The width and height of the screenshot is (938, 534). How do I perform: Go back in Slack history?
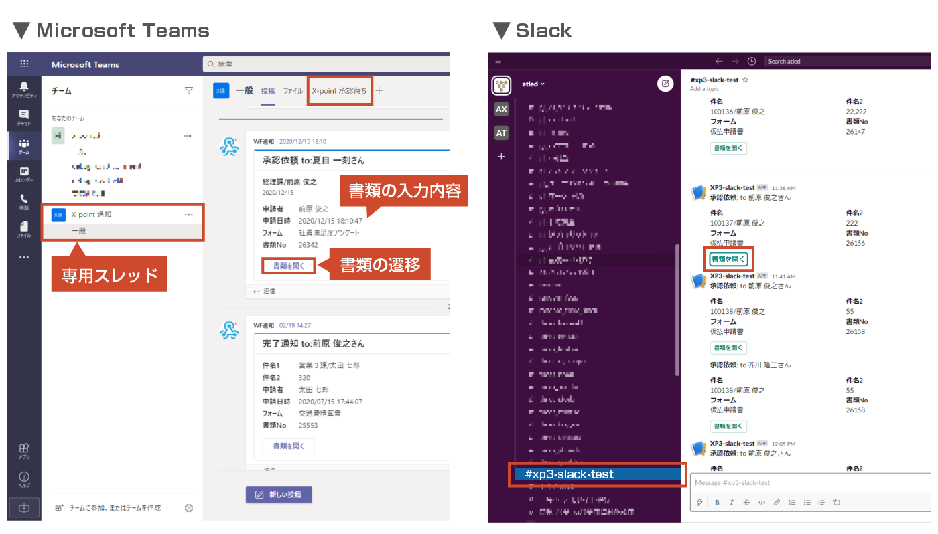720,61
